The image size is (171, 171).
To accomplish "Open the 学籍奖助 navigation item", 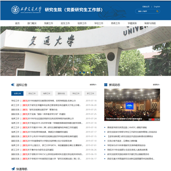I will [x=132, y=23].
